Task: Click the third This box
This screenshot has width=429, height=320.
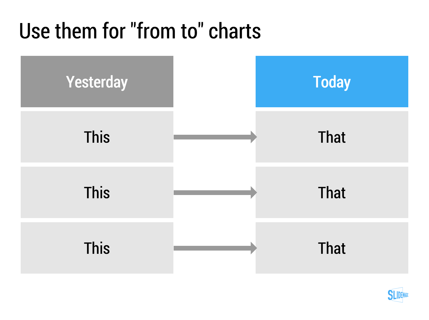Action: [x=97, y=248]
